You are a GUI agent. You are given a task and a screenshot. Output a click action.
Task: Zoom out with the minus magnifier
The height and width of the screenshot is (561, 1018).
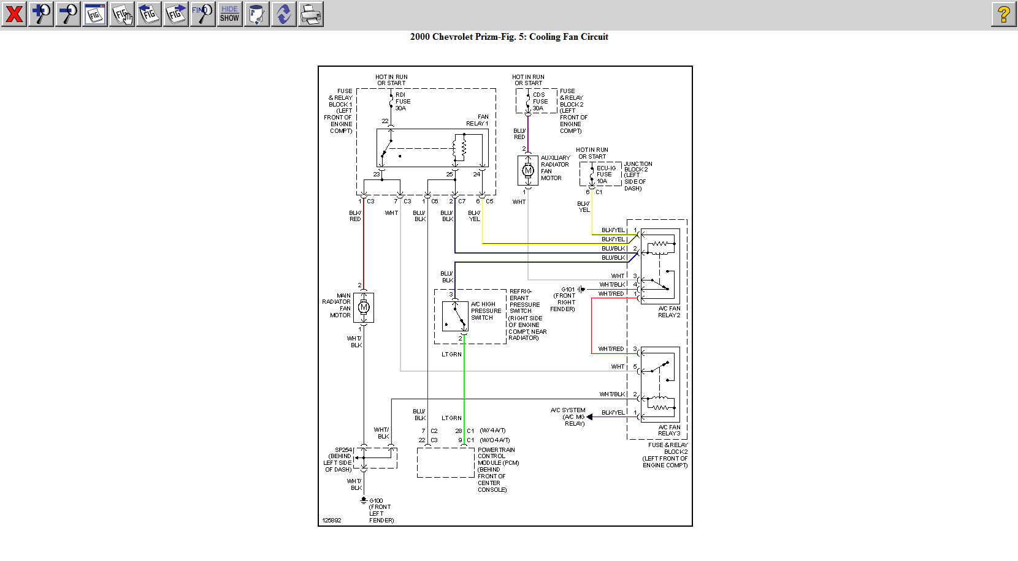click(68, 14)
